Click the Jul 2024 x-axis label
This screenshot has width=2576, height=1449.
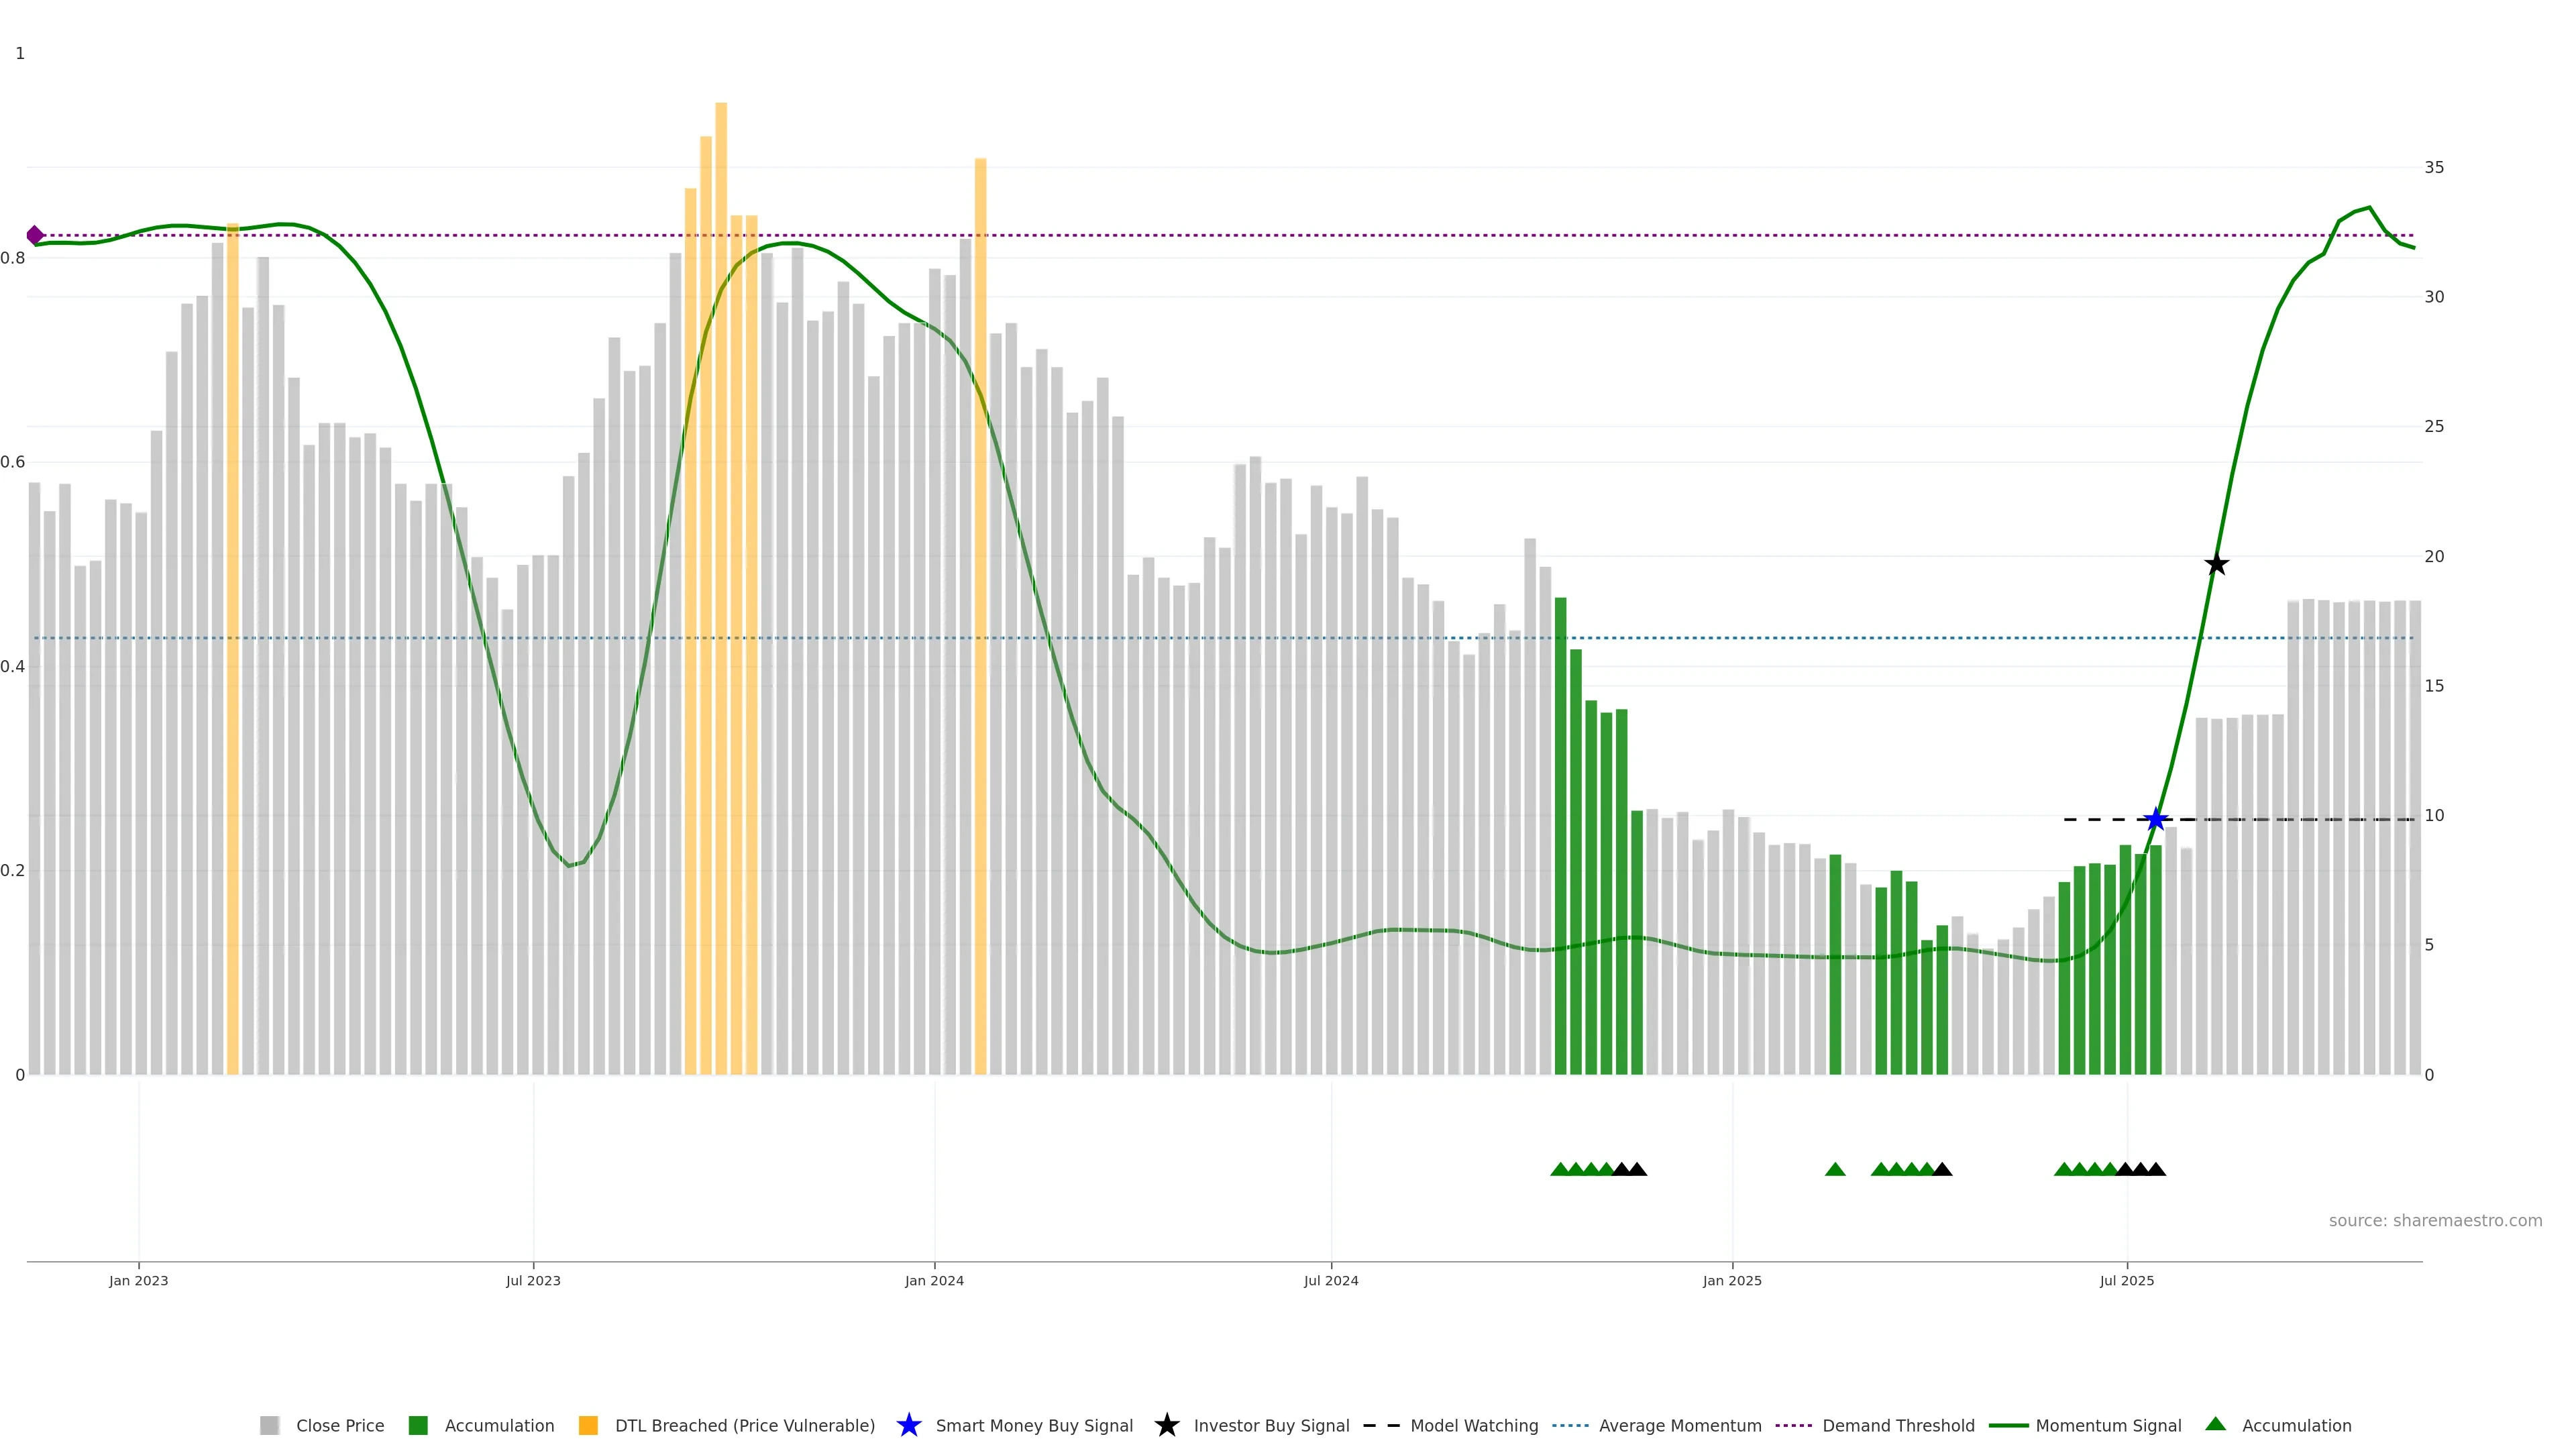coord(1331,1280)
